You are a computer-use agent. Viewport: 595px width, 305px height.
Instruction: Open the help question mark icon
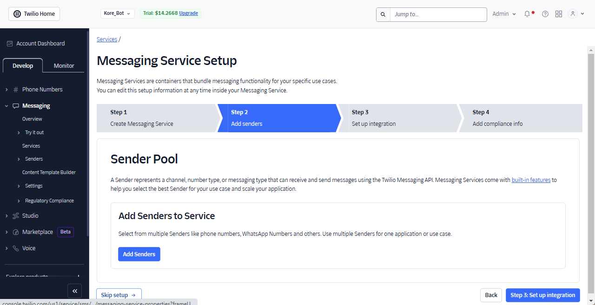545,14
